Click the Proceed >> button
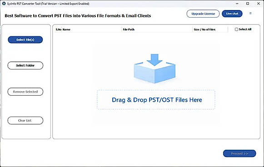264x167 pixels. [x=239, y=153]
